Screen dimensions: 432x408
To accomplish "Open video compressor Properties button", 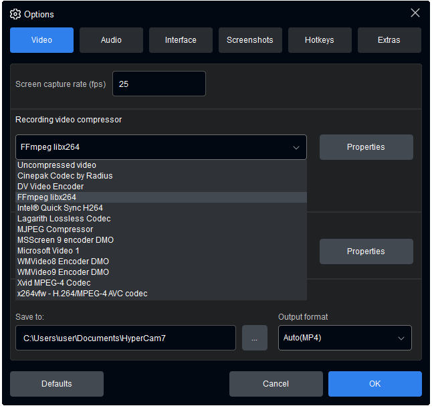I will [366, 147].
